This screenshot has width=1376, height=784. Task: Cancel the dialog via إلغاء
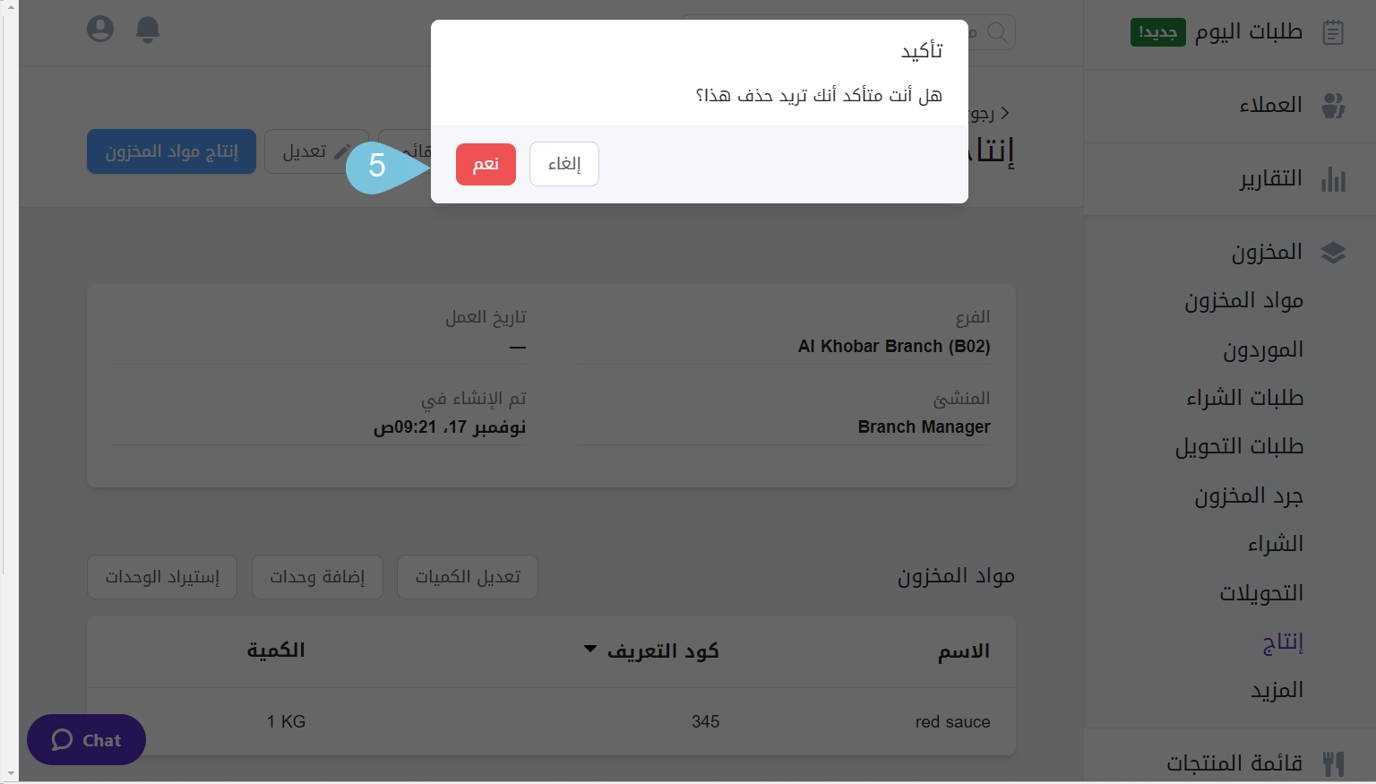tap(563, 164)
